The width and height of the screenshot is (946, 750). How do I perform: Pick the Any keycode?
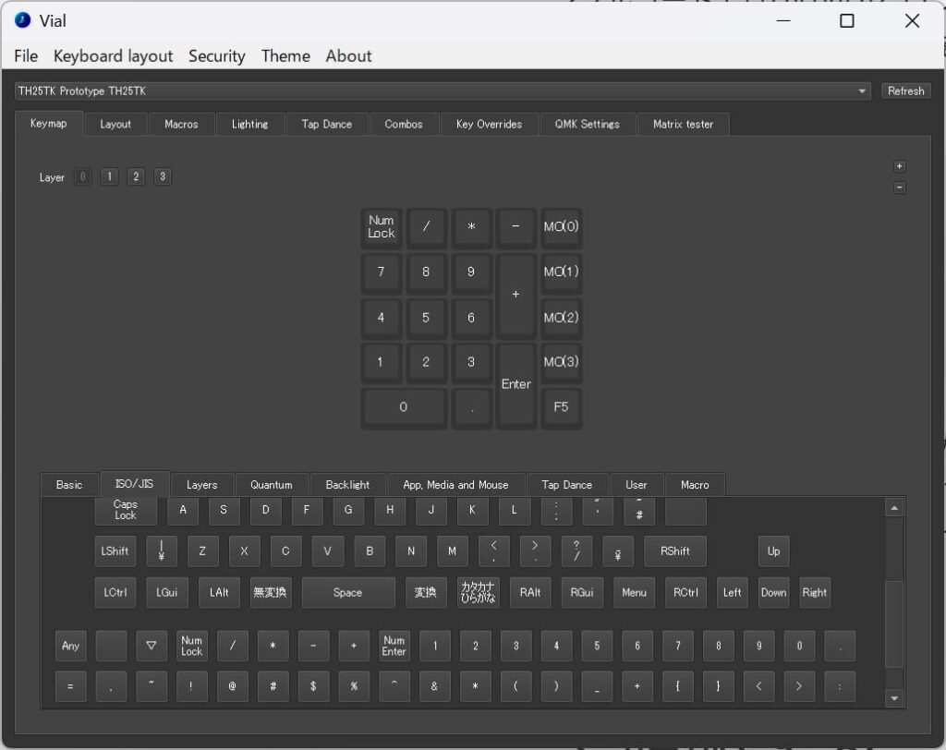point(70,647)
